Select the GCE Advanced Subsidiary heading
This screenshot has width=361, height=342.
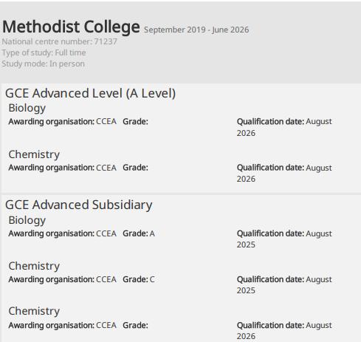tap(79, 205)
